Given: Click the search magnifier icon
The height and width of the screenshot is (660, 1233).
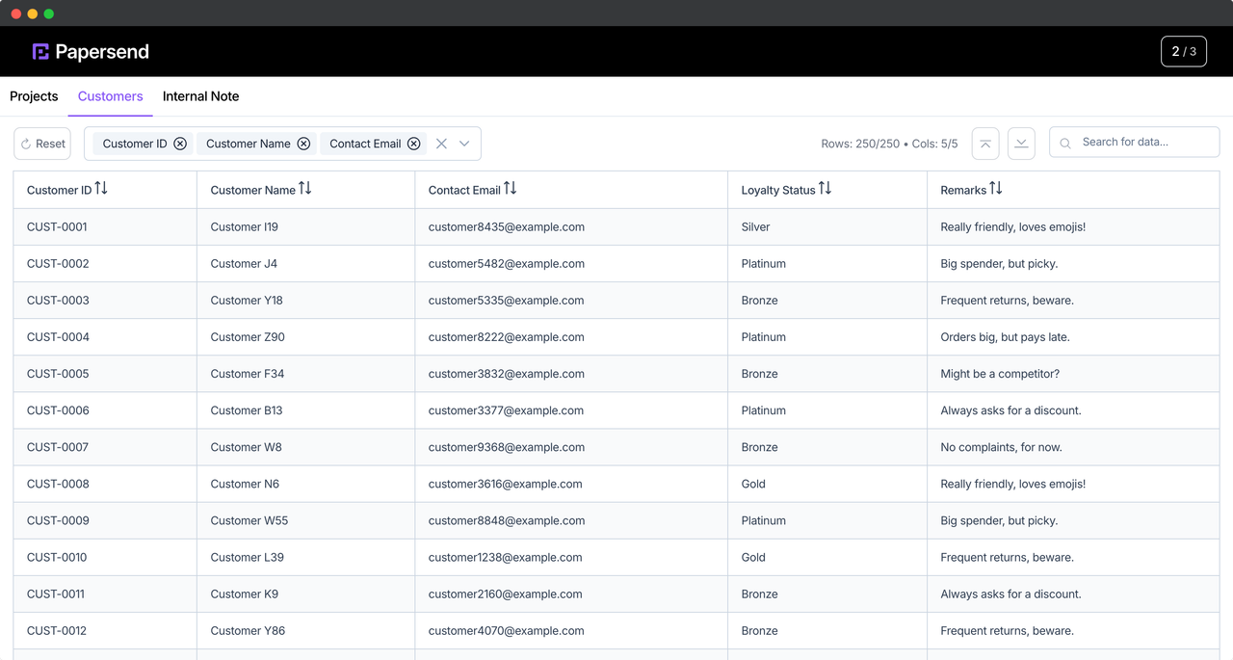Looking at the screenshot, I should pos(1065,143).
